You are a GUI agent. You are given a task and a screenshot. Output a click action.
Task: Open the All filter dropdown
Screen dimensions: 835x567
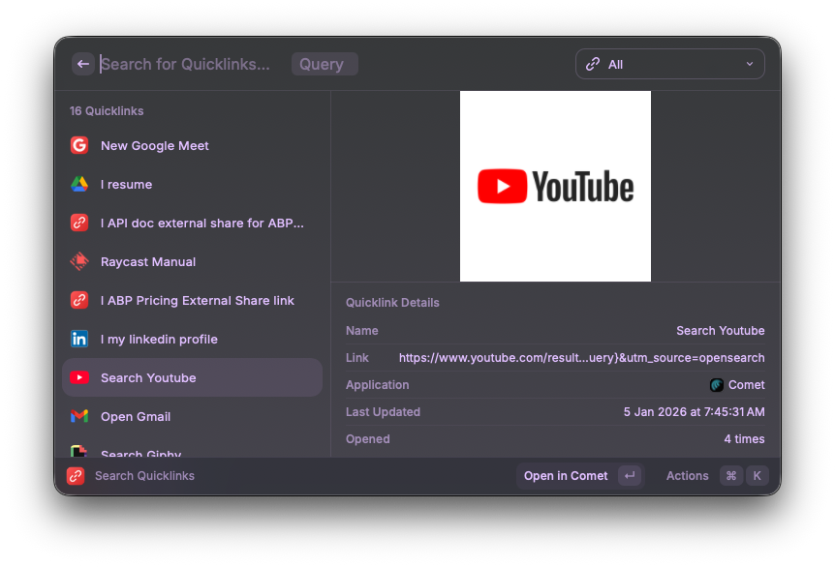[x=669, y=64]
